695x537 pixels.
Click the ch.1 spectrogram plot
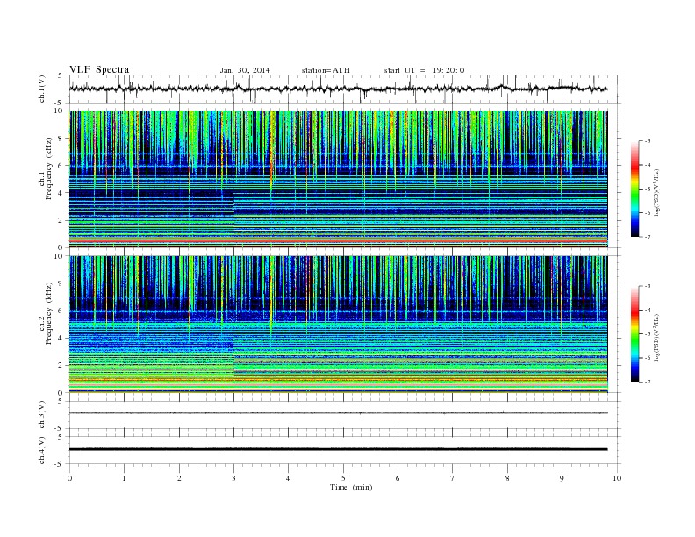pyautogui.click(x=339, y=179)
